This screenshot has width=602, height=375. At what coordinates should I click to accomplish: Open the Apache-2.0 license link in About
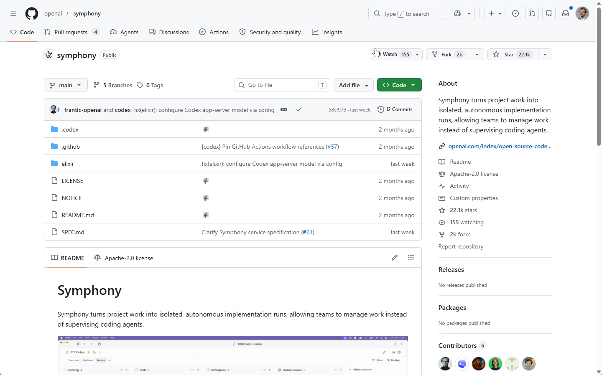pos(469,174)
